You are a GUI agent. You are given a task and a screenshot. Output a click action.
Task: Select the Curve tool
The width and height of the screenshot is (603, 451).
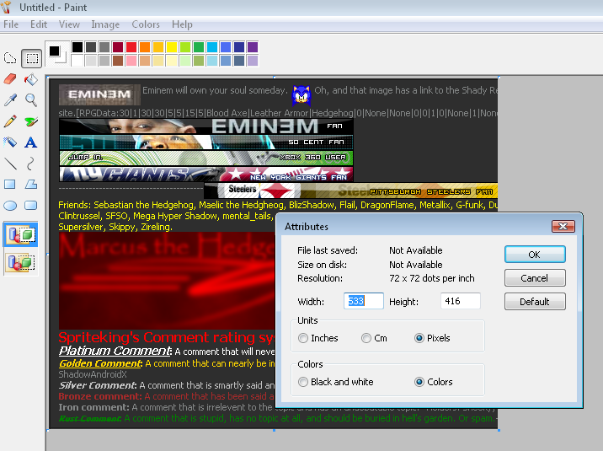[x=31, y=164]
